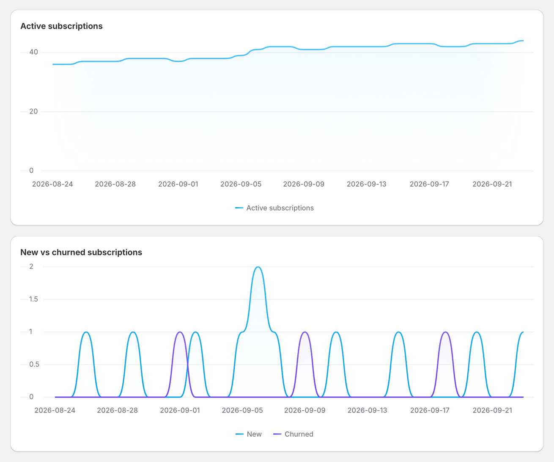This screenshot has height=462, width=554.
Task: Click the 40 y-axis label on Active subscriptions
Action: tap(33, 52)
